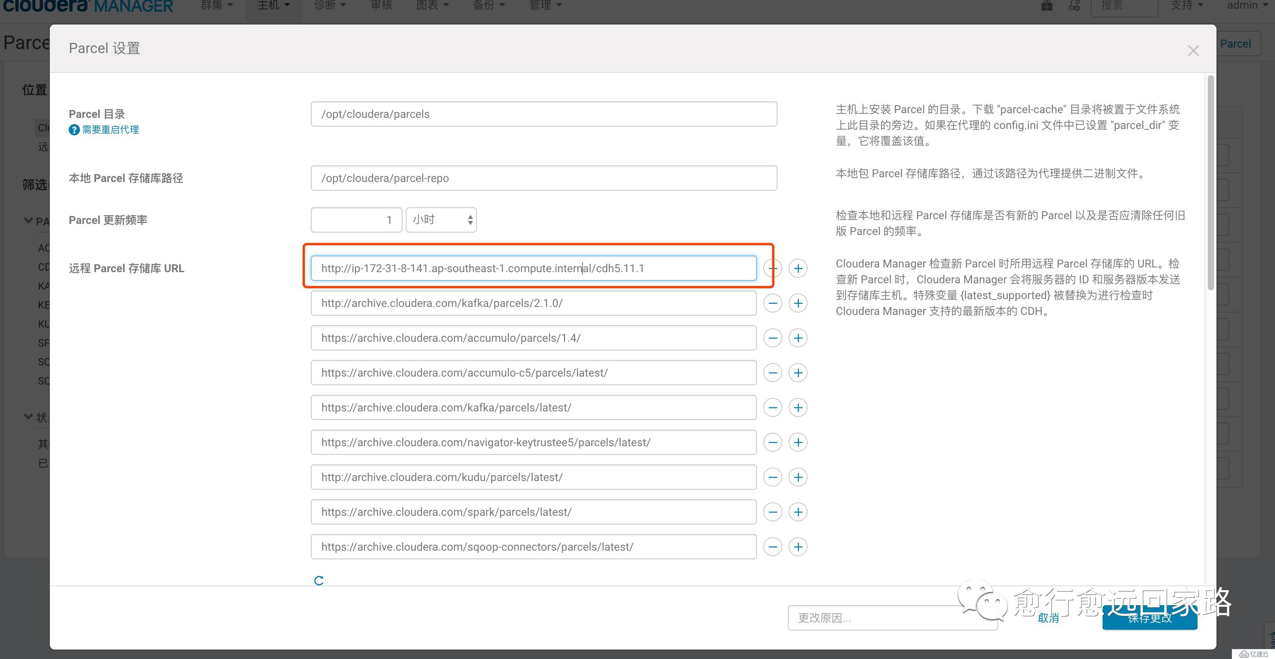Remove the navigator-keytrustee5 URL row
The image size is (1275, 659).
tap(773, 442)
